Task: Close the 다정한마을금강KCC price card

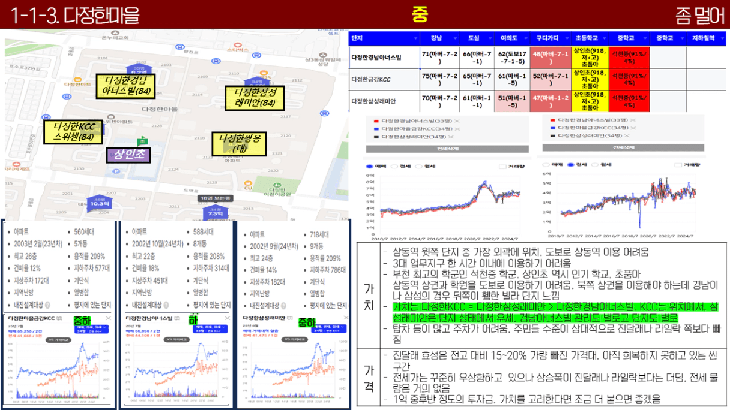Action: [x=108, y=318]
